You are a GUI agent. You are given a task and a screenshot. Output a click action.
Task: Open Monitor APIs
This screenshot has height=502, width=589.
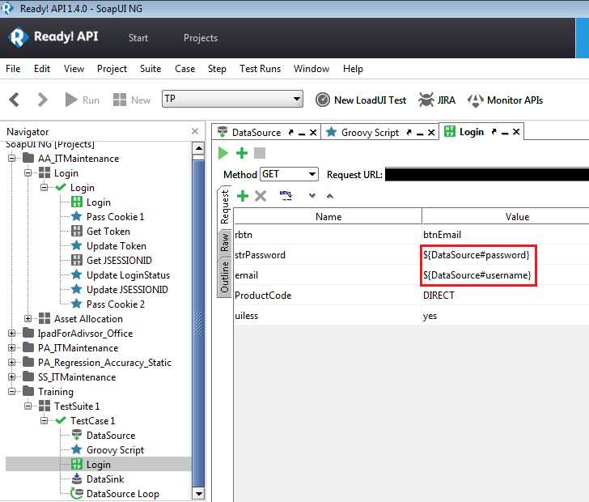point(505,100)
